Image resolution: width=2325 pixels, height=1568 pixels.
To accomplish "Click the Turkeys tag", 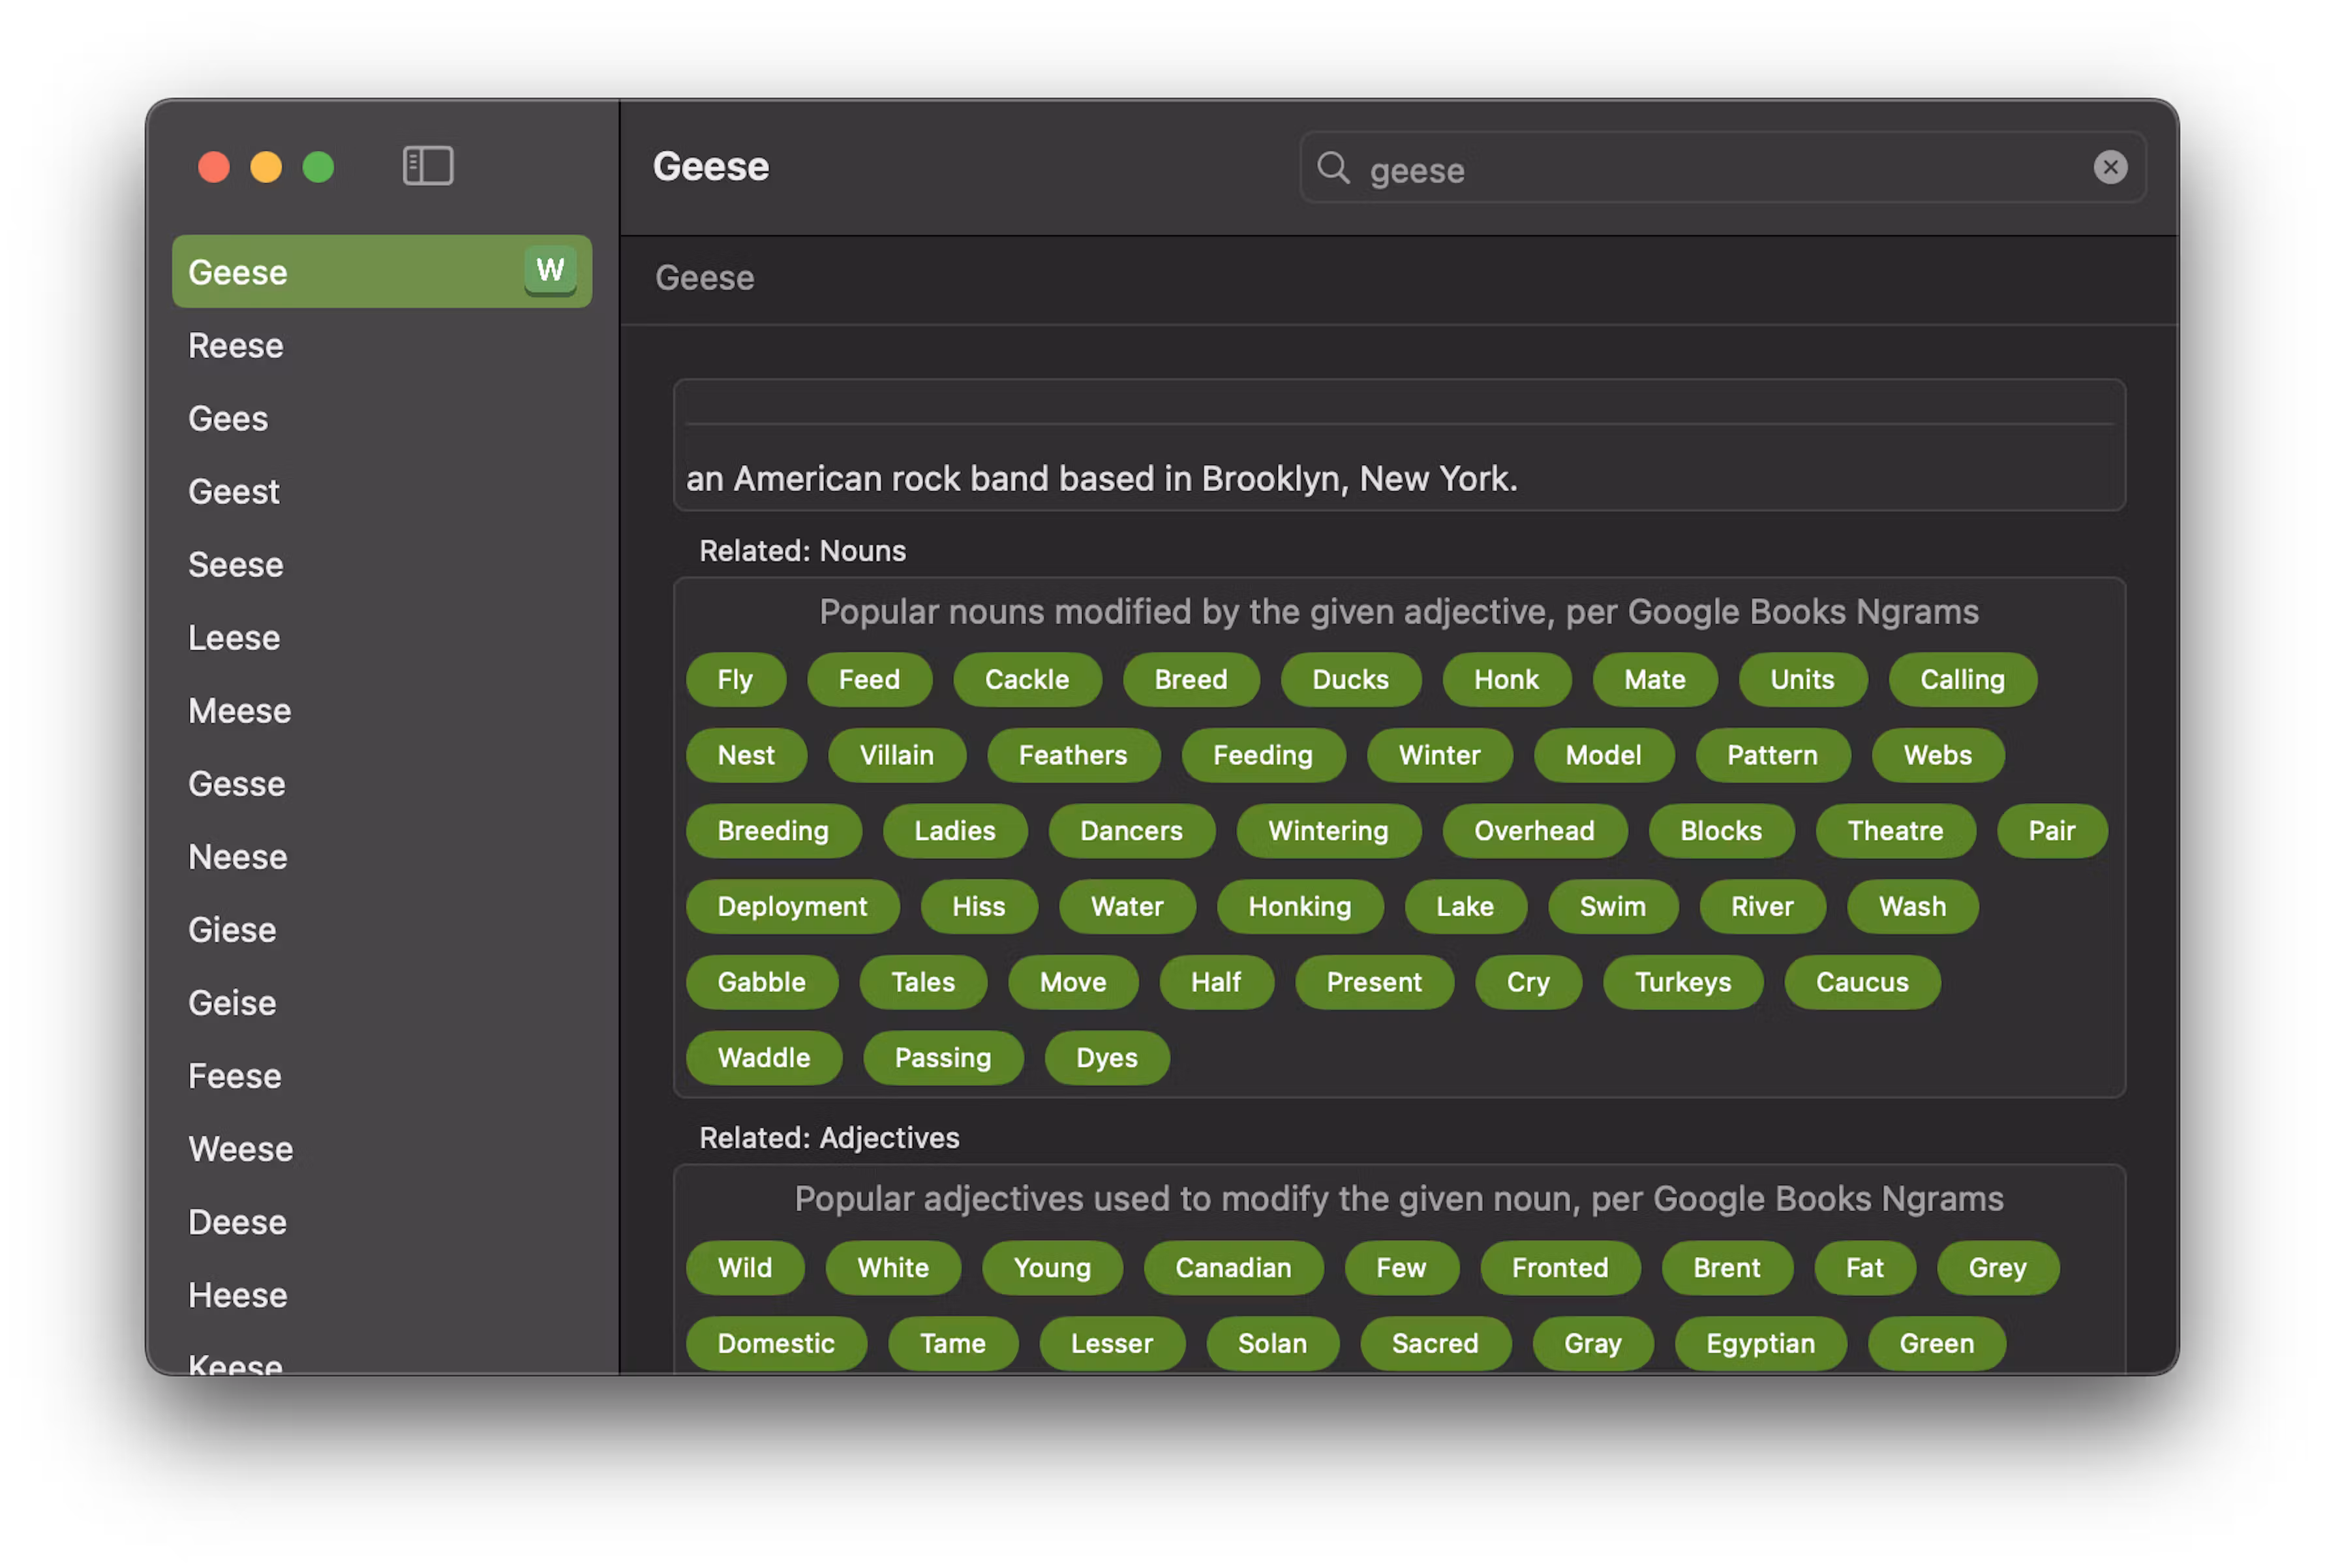I will coord(1683,983).
